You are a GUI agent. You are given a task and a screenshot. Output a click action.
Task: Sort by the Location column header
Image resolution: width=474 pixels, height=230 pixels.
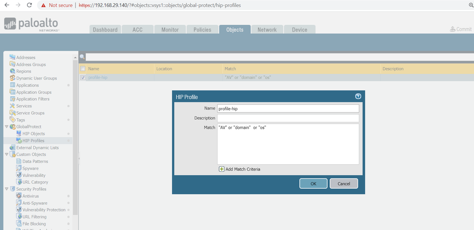pos(164,69)
